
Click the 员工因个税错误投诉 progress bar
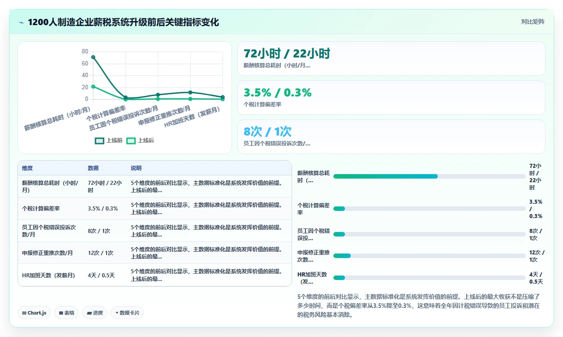coord(429,234)
